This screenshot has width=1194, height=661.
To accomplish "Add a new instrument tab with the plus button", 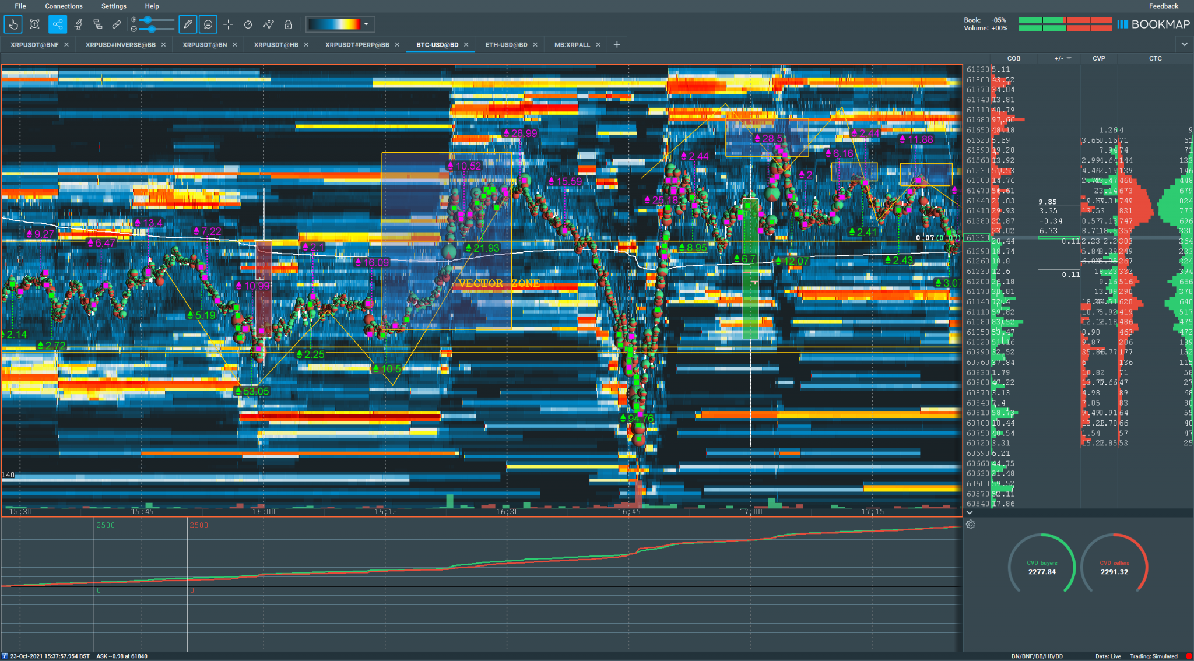I will (x=616, y=44).
